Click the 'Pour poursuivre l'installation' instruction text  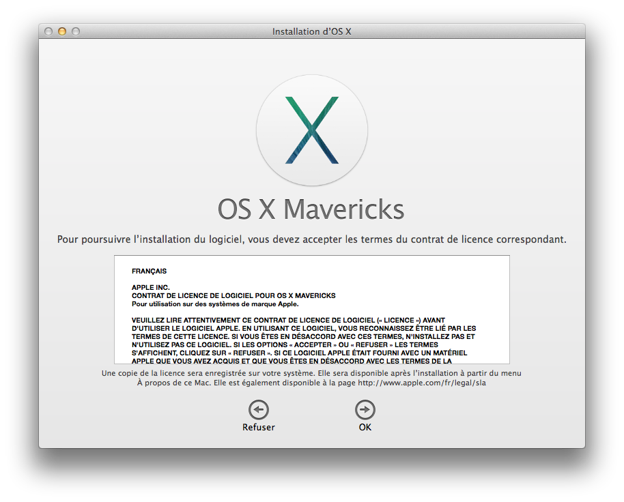311,240
